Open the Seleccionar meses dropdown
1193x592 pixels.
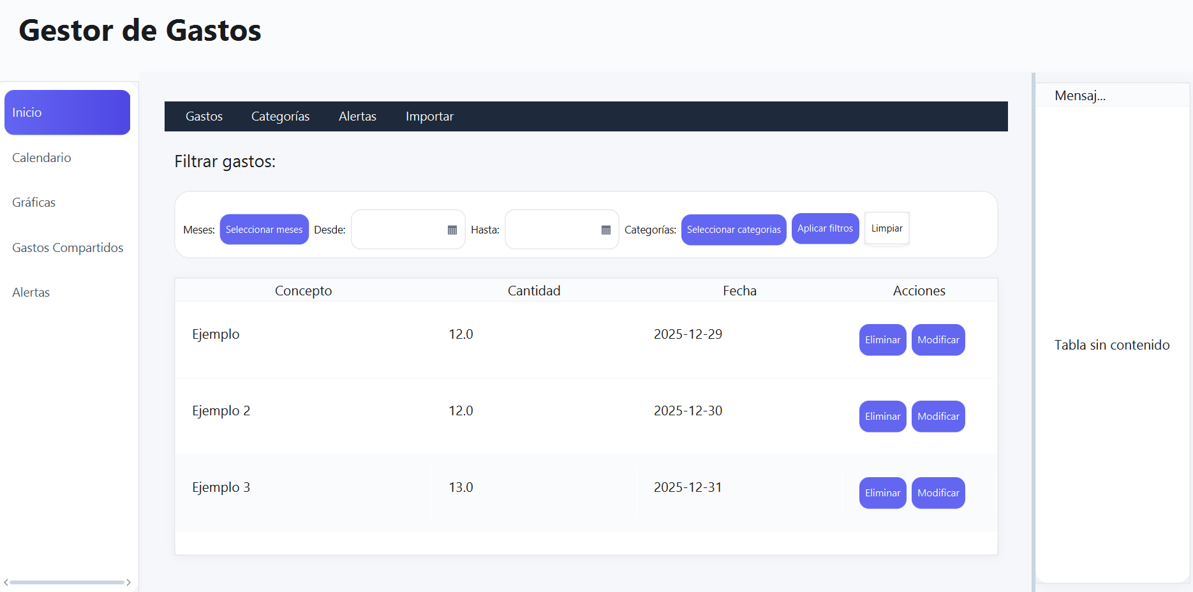(x=264, y=230)
